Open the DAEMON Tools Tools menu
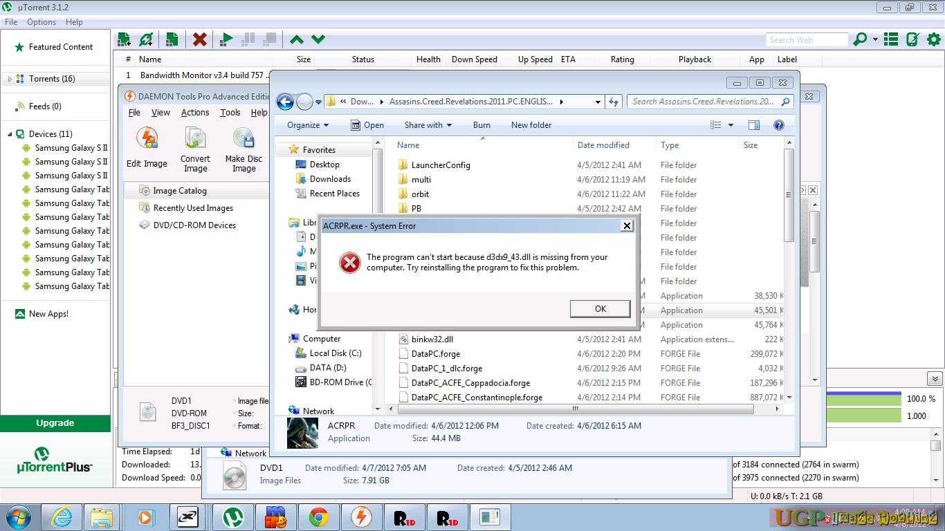 point(230,113)
